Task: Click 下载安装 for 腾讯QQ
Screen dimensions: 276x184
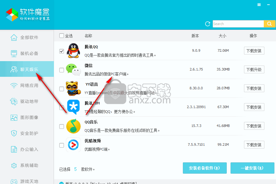Action: click(x=254, y=51)
